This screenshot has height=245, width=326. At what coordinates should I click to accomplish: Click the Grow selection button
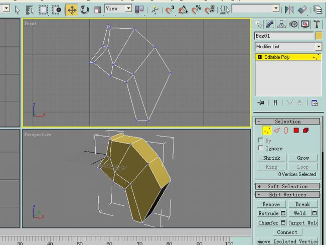point(303,158)
